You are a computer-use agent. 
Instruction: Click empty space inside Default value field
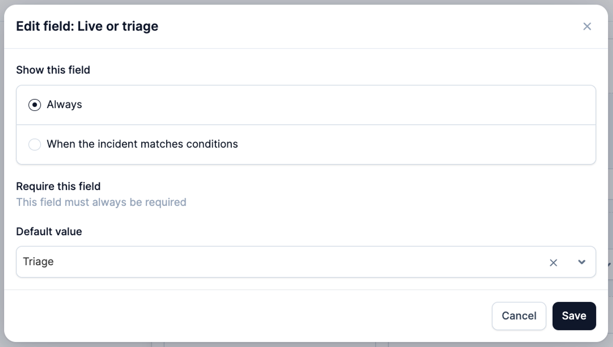point(306,262)
